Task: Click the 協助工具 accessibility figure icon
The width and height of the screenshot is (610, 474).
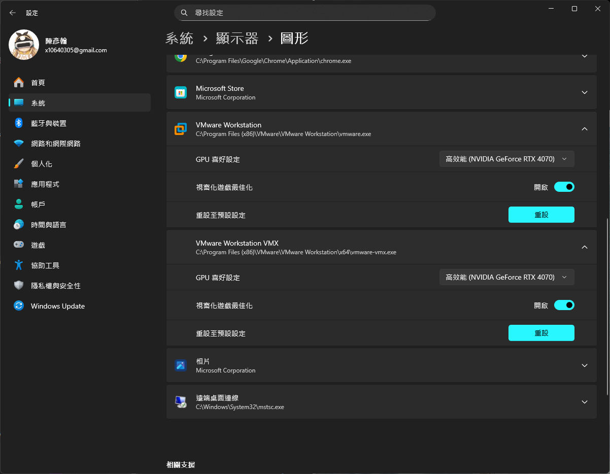Action: tap(19, 265)
